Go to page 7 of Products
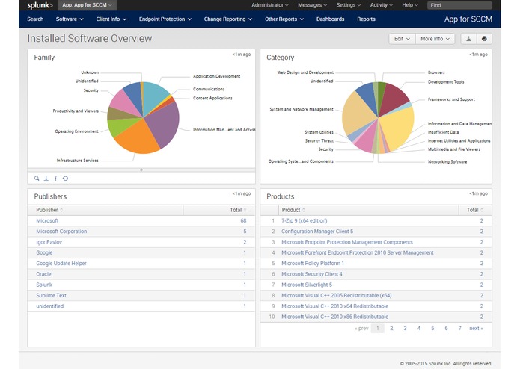This screenshot has height=369, width=520. (459, 329)
